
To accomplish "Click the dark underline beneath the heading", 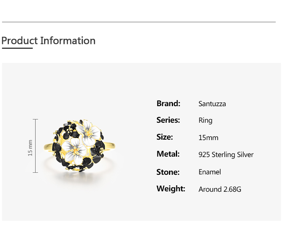I will [17, 48].
